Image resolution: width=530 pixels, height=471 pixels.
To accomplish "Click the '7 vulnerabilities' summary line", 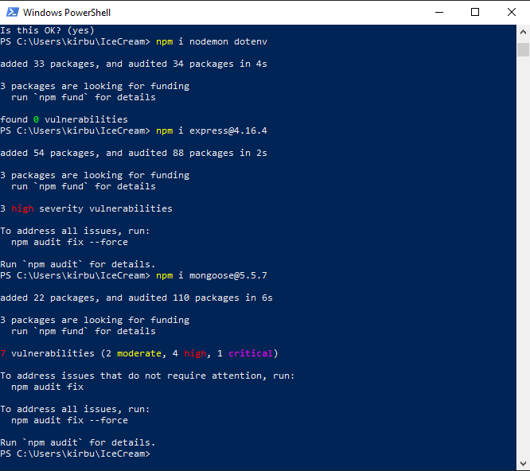I will 139,354.
